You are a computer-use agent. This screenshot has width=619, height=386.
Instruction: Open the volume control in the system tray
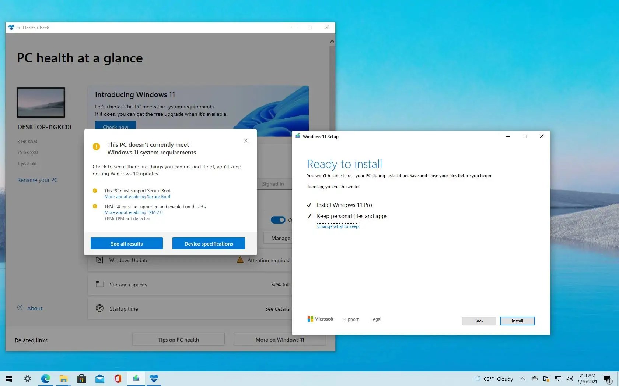pyautogui.click(x=570, y=379)
